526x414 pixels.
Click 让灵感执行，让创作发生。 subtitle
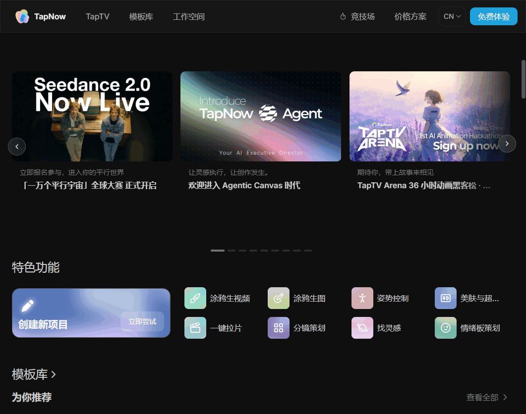click(229, 172)
